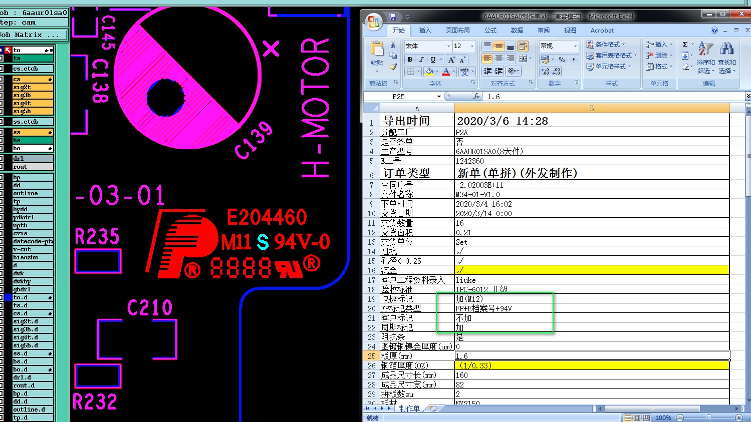
Task: Click the Merge and Center icon
Action: click(523, 59)
